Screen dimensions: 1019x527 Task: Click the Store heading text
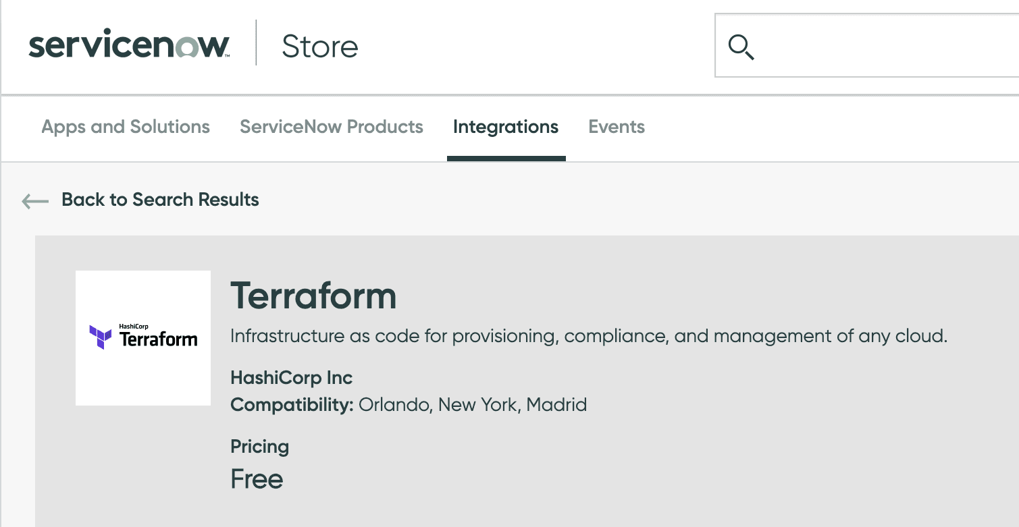tap(320, 47)
